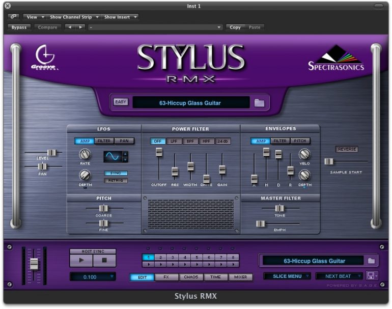Viewport: 392px width, 309px height.
Task: Trigger play arrow under part 3
Action: pos(173,264)
